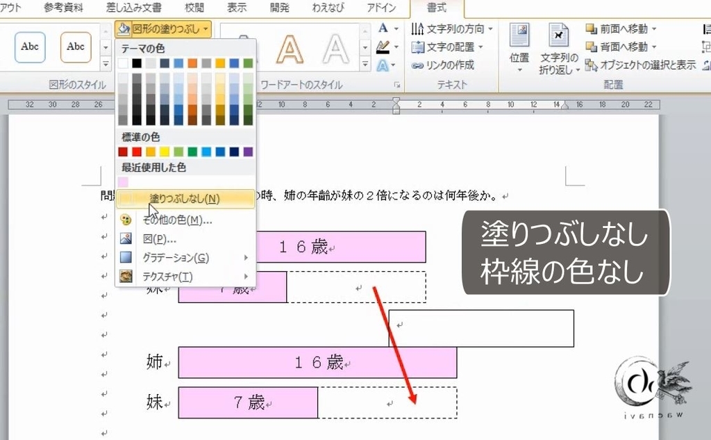Switch to the 開発 tab
The height and width of the screenshot is (440, 711).
click(x=279, y=8)
